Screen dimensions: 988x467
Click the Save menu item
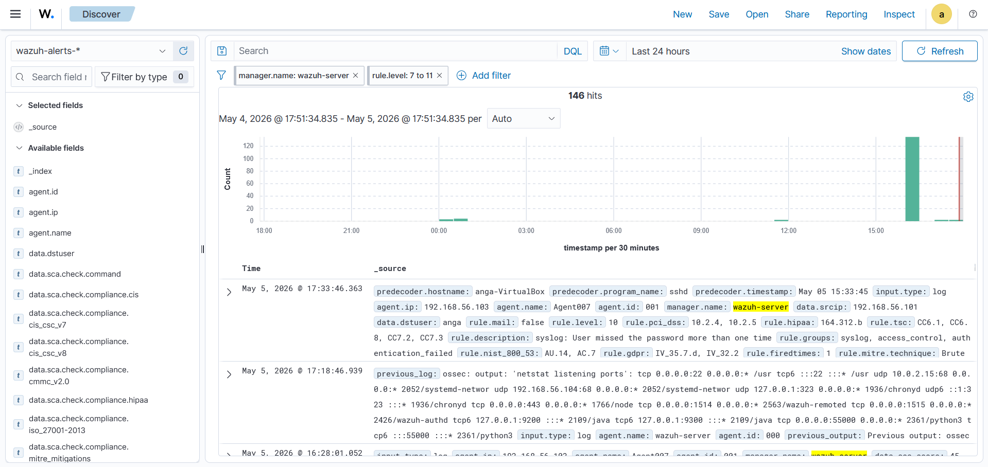pyautogui.click(x=719, y=14)
